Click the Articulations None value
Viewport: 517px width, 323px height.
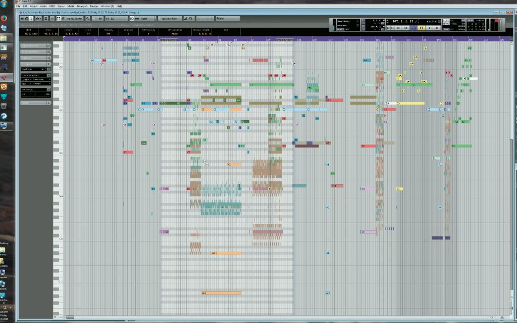(174, 34)
